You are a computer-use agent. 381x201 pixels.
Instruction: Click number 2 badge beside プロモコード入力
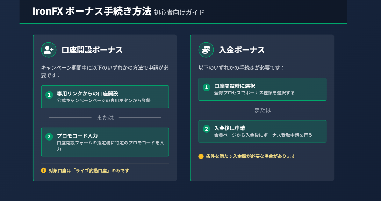49,137
